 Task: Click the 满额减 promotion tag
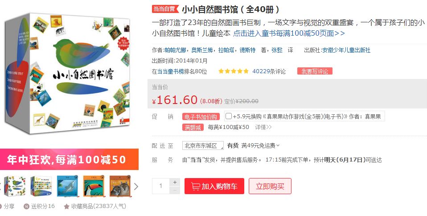[x=193, y=127]
